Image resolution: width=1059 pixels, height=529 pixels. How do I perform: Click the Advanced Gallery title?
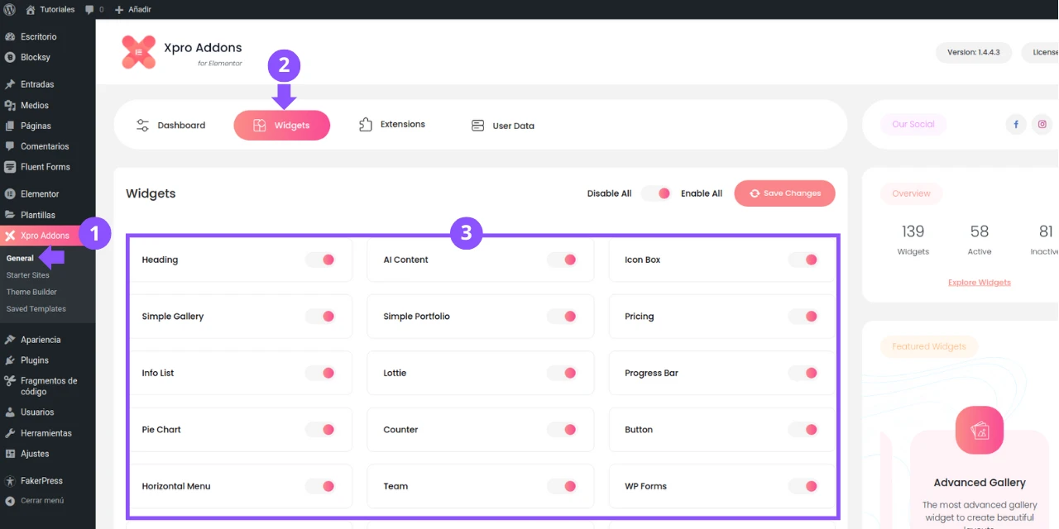pyautogui.click(x=980, y=483)
